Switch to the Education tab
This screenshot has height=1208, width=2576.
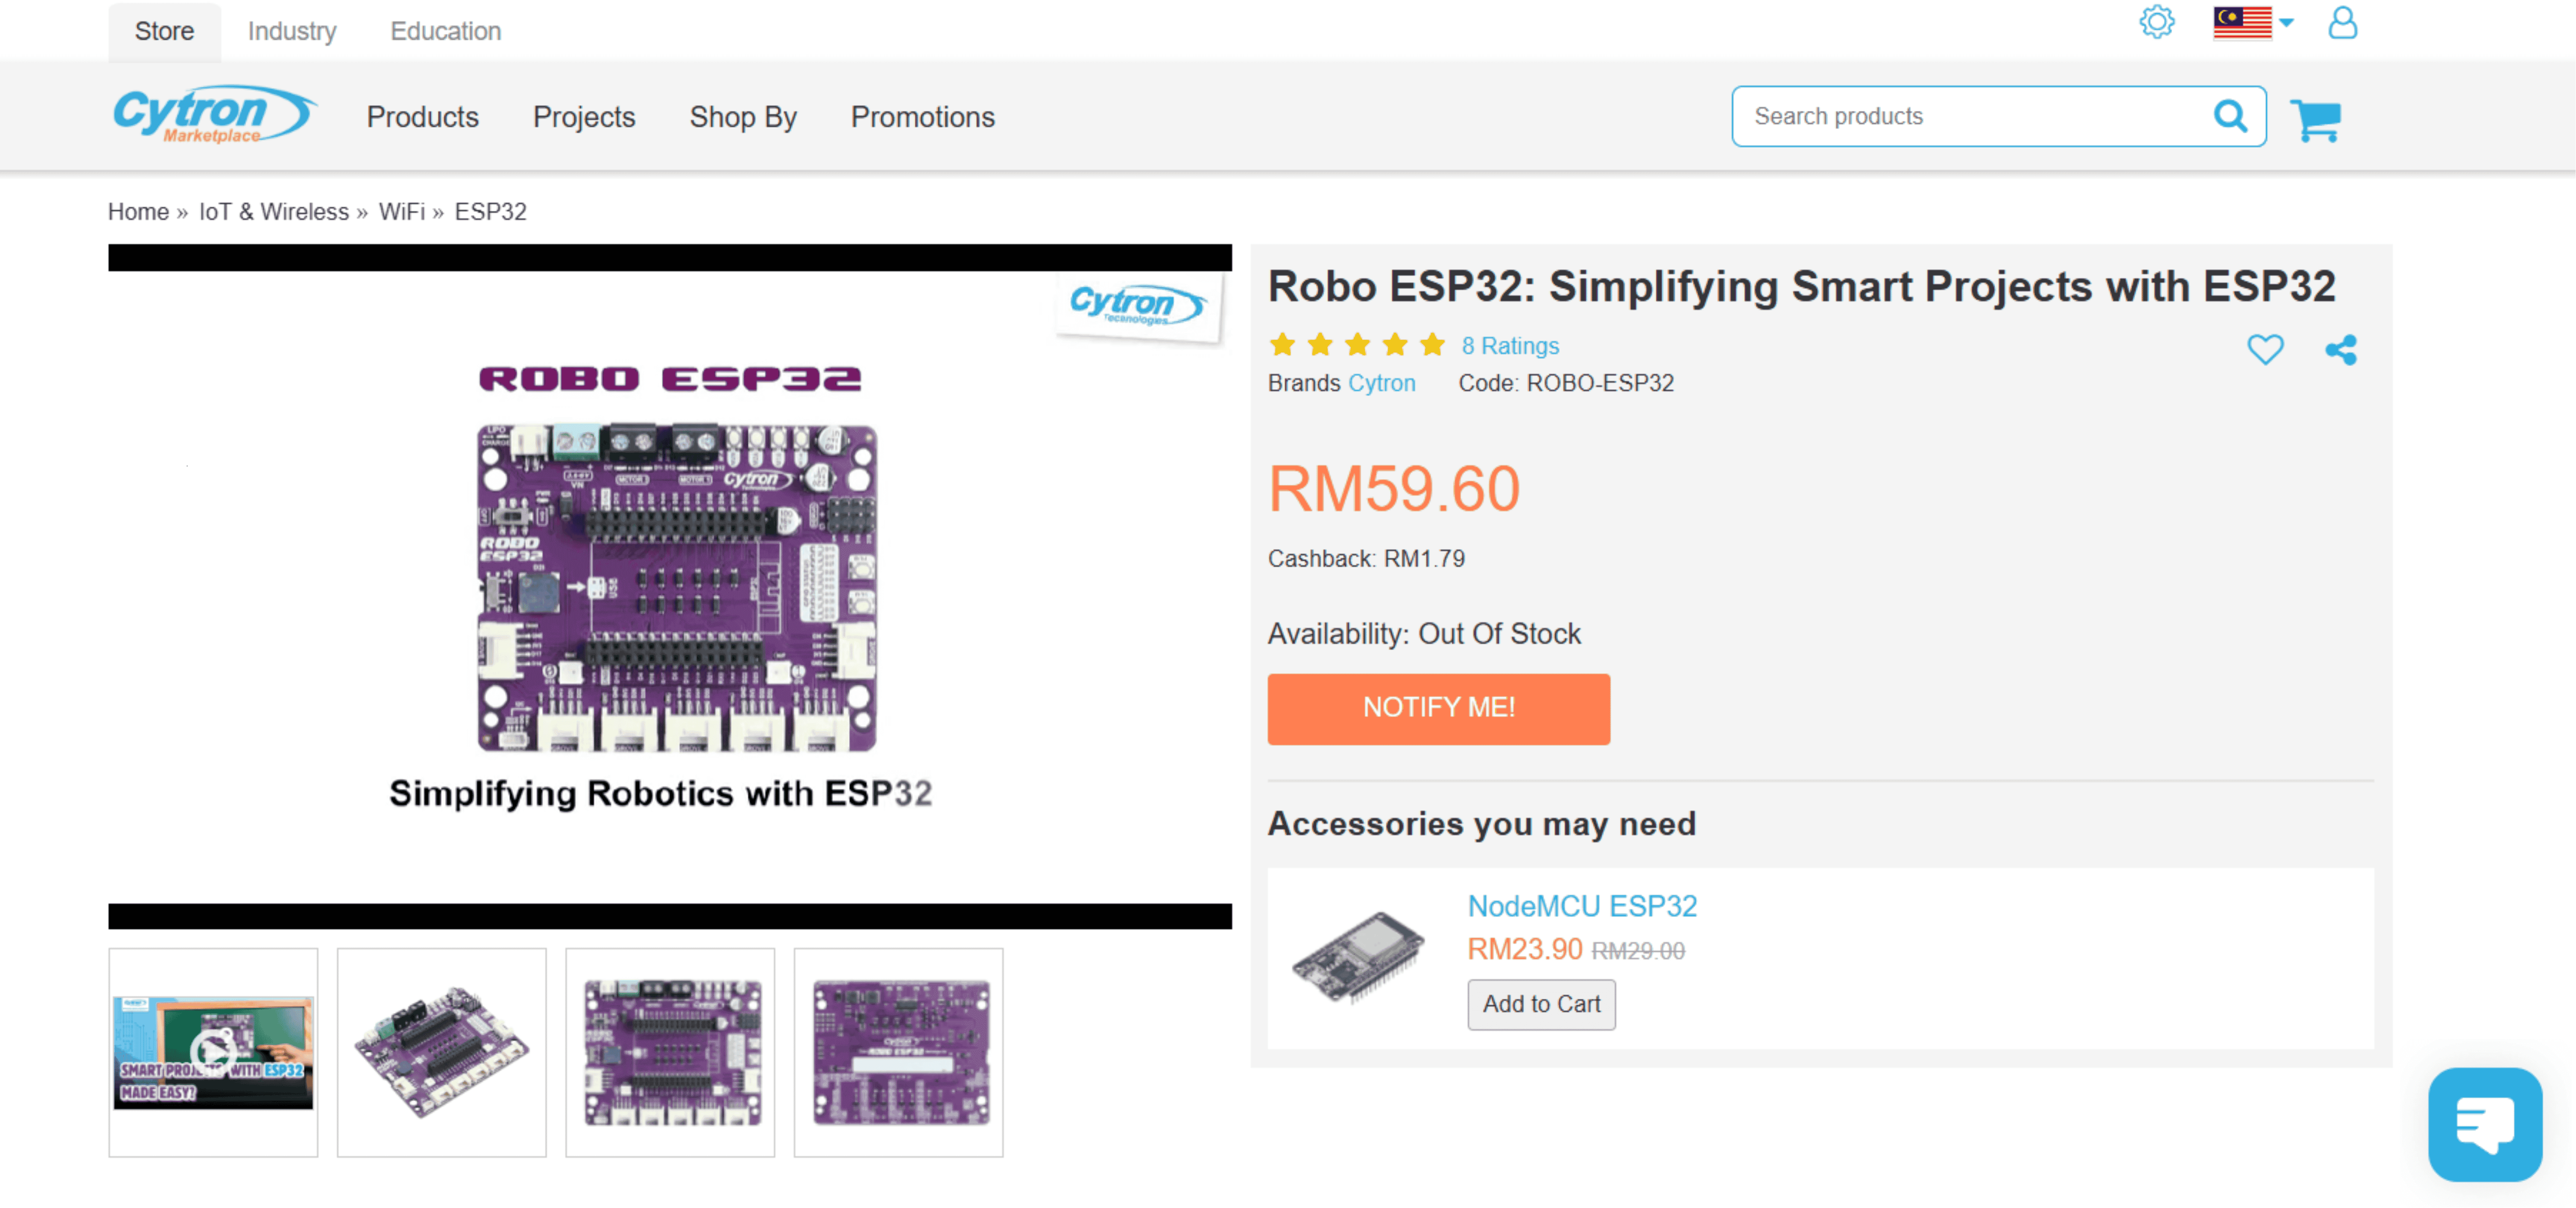pos(445,31)
